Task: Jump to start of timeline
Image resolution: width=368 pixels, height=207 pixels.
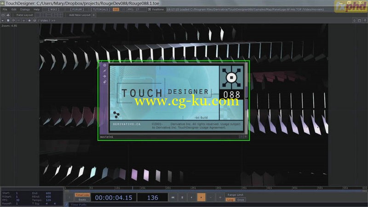Action: point(173,198)
